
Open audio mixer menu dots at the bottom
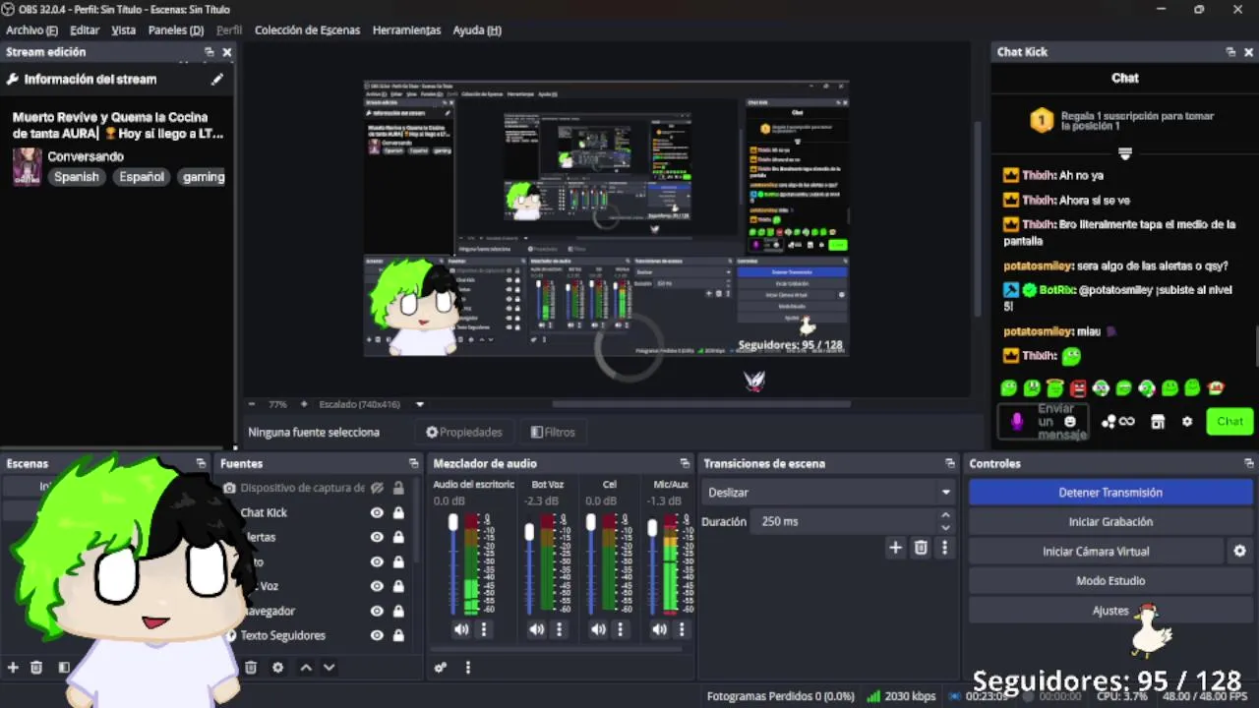click(467, 667)
